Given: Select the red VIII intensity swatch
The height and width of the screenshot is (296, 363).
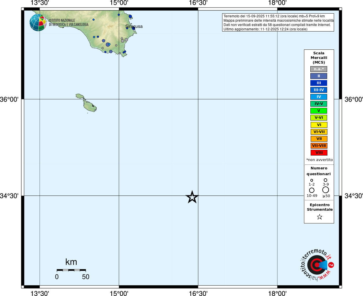Looking at the screenshot, I should [319, 153].
